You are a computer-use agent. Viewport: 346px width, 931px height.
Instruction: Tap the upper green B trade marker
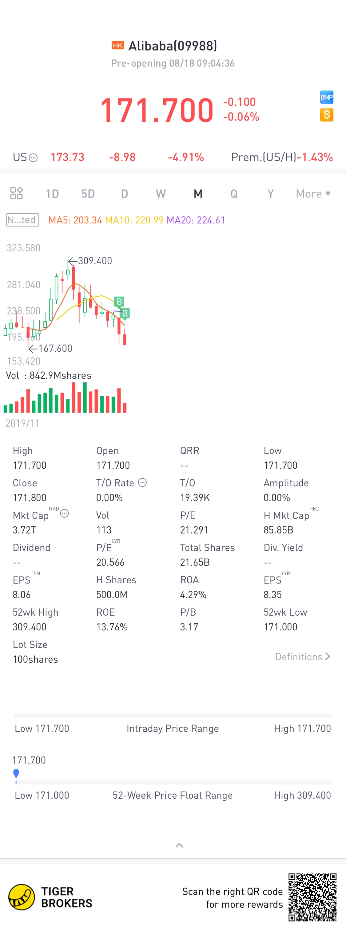pyautogui.click(x=119, y=302)
